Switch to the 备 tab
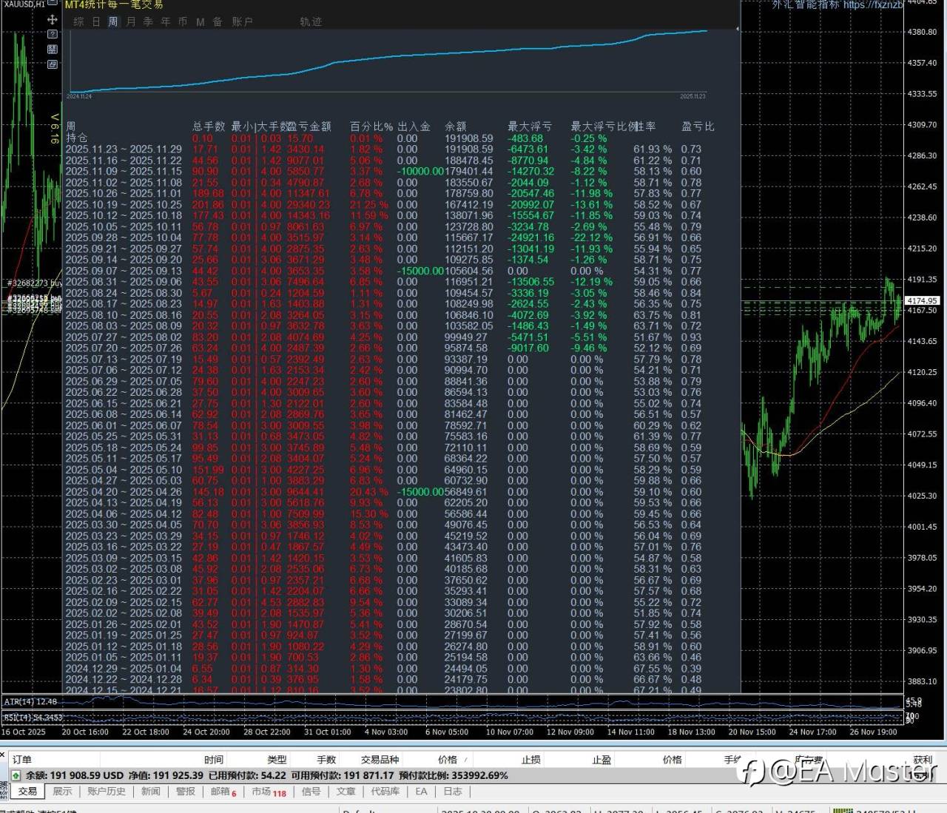This screenshot has width=947, height=813. pos(218,22)
